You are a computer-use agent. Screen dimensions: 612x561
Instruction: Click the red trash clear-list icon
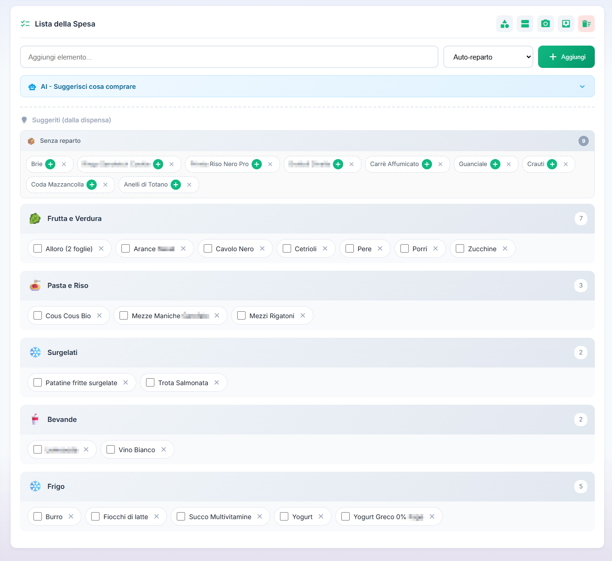[586, 24]
